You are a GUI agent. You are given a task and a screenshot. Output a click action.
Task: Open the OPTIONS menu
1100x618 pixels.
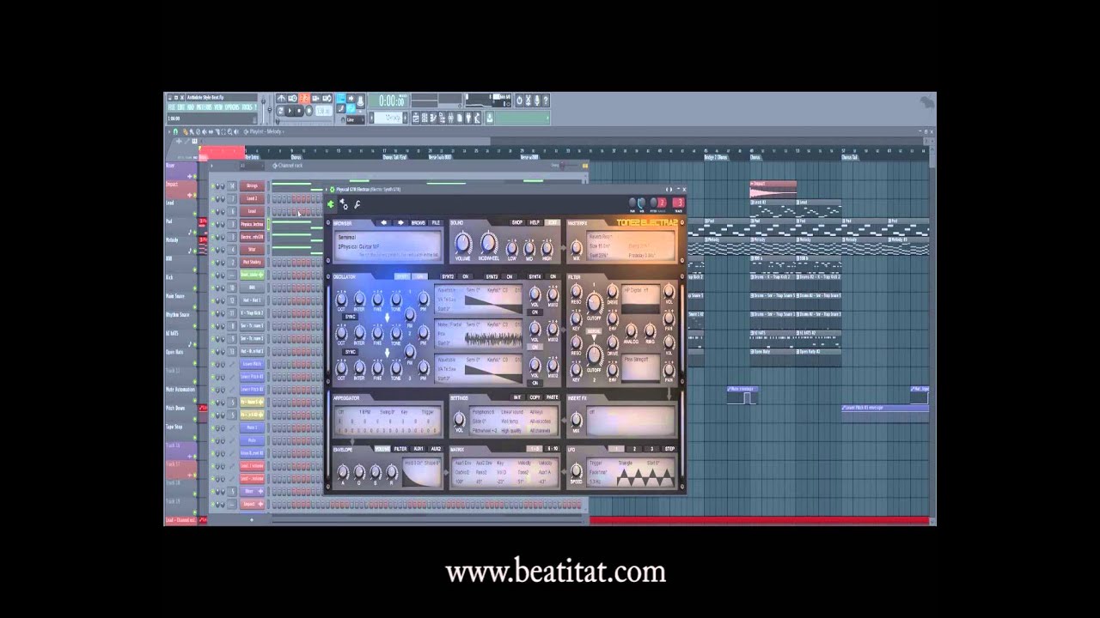click(x=232, y=107)
